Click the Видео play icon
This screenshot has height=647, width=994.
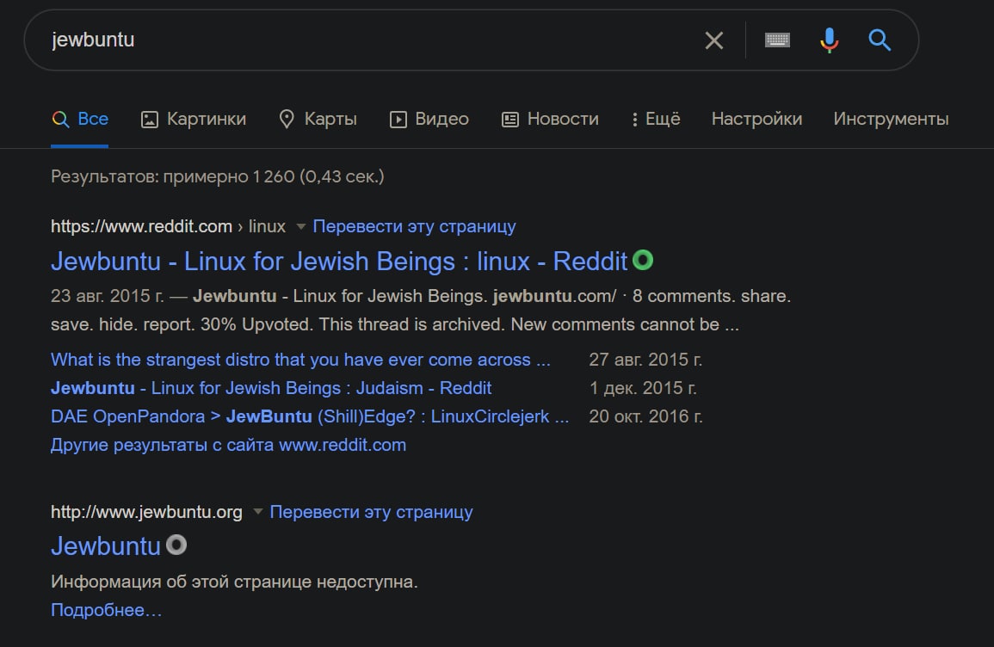(x=398, y=119)
